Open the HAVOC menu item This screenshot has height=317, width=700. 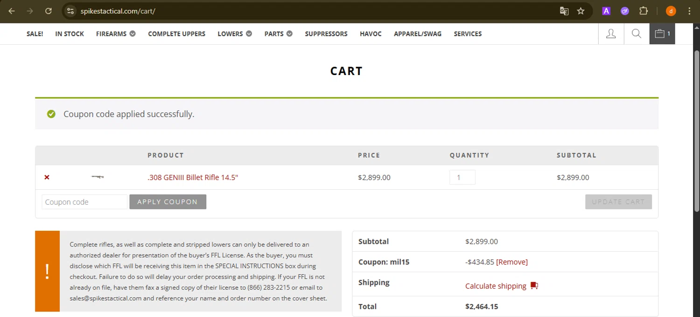[x=371, y=34]
